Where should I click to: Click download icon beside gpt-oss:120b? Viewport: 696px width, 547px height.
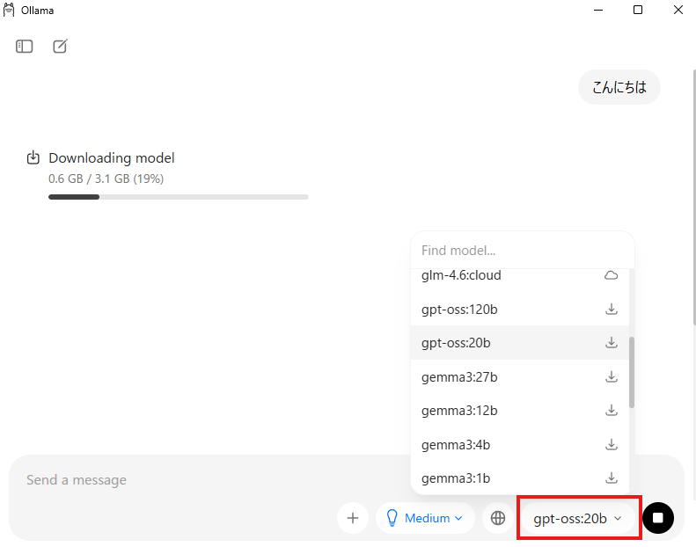pyautogui.click(x=612, y=310)
